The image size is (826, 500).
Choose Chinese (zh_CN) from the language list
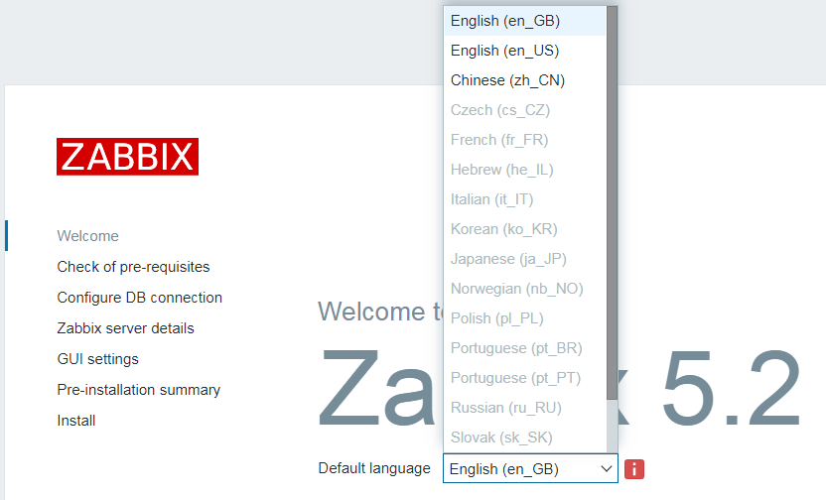coord(525,80)
